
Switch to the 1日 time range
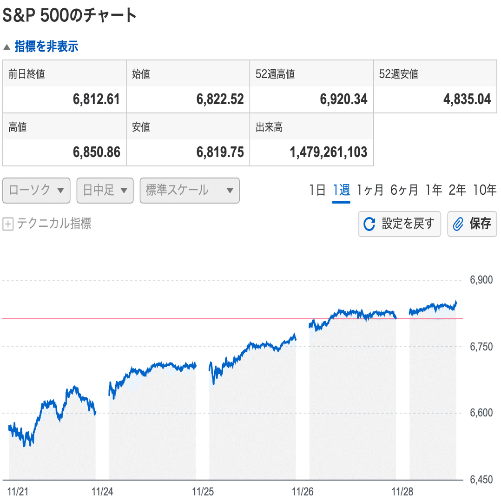click(317, 190)
